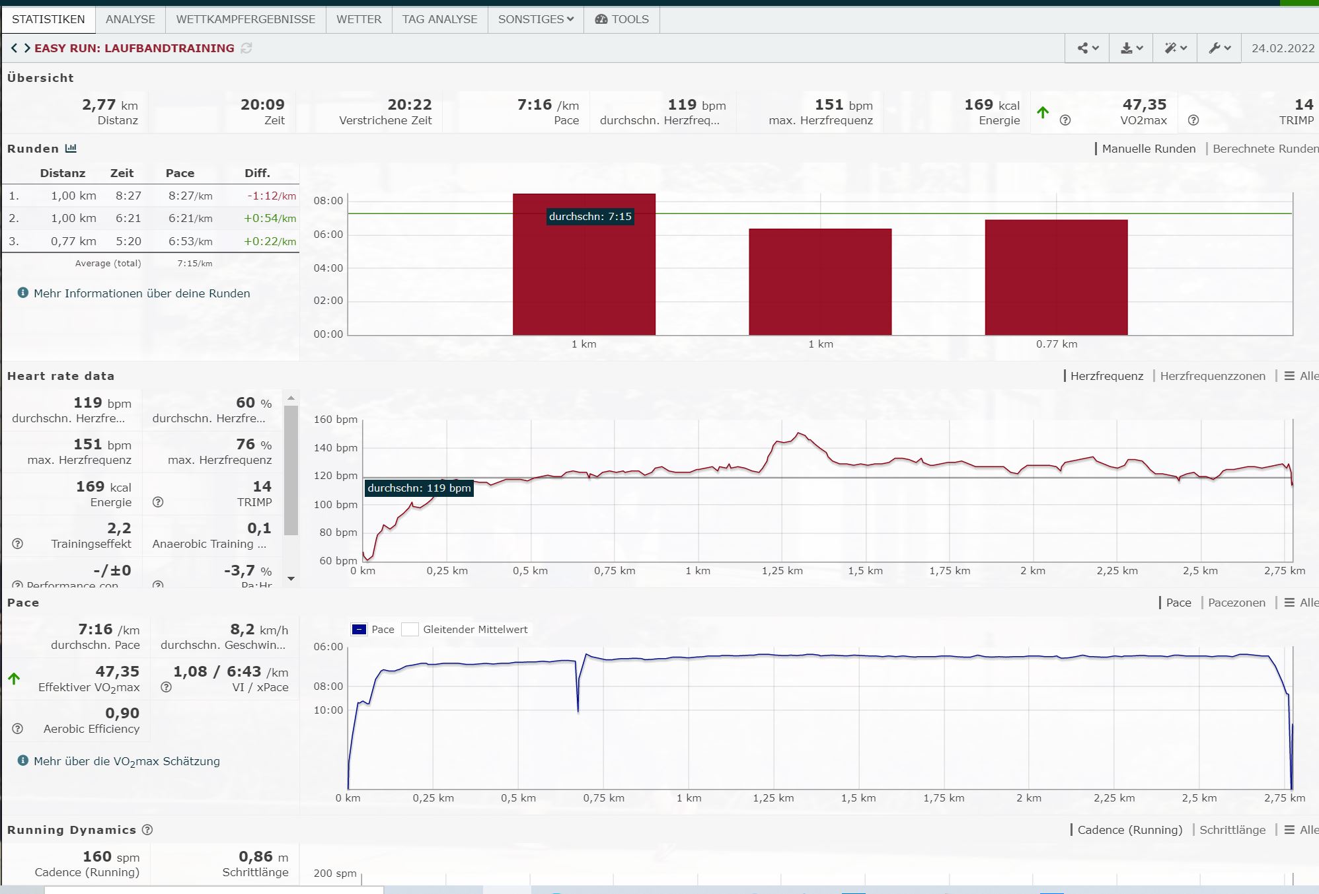Open the download/export dropdown
This screenshot has height=894, width=1319.
click(1131, 48)
